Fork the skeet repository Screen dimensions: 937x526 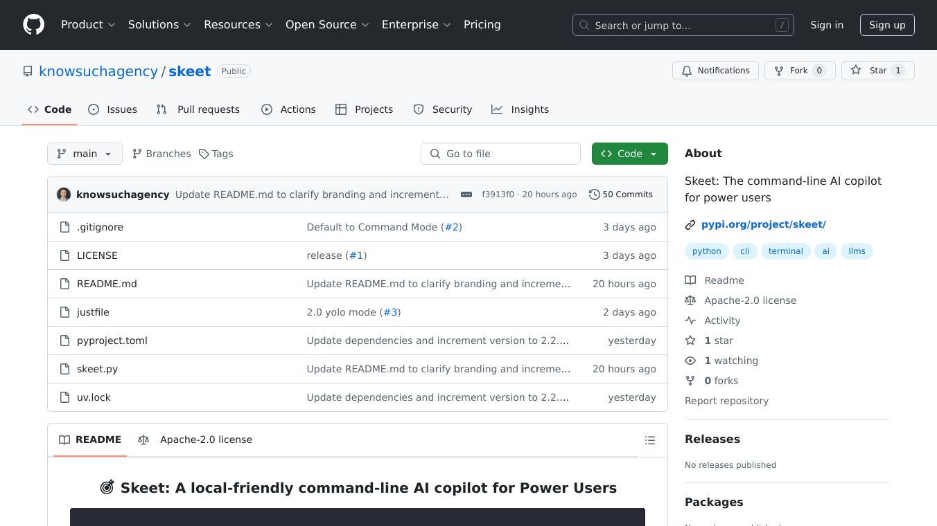click(799, 71)
